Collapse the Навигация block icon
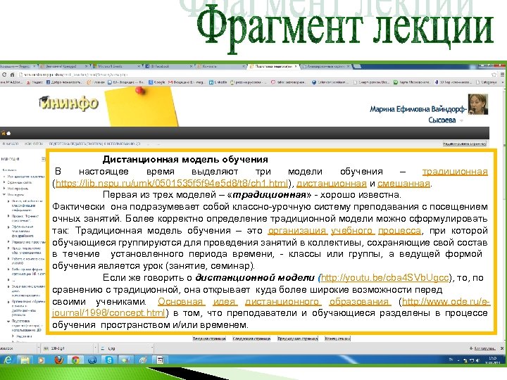This screenshot has height=380, width=507. pos(44,158)
